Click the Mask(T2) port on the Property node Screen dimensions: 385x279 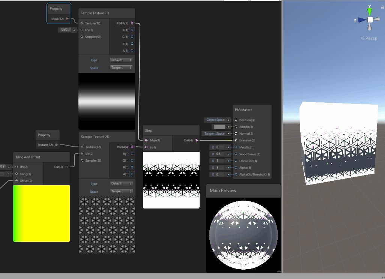click(67, 18)
